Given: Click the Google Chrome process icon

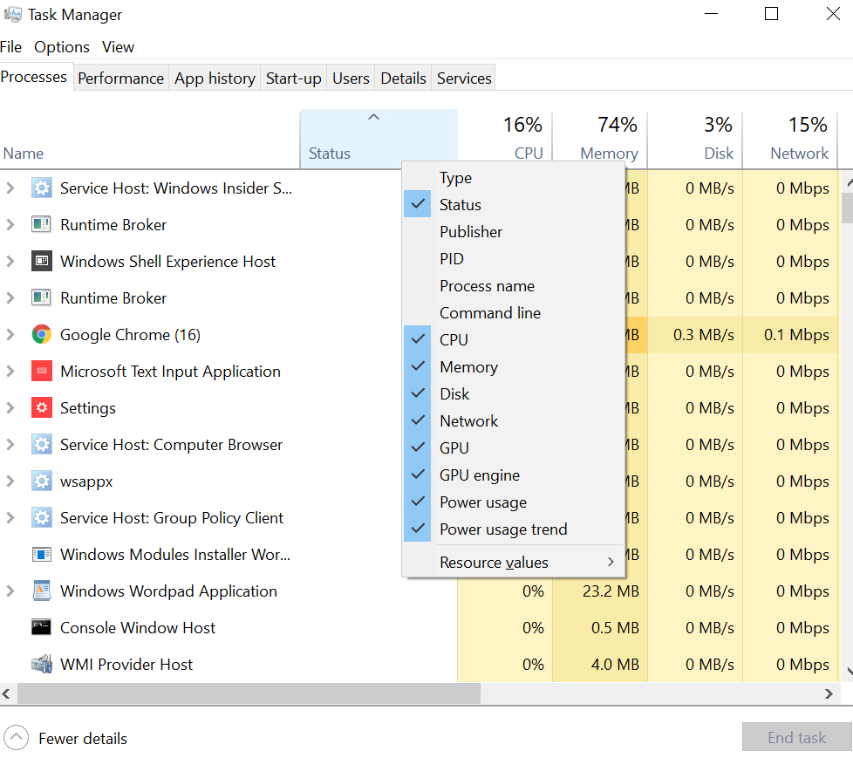Looking at the screenshot, I should [41, 335].
